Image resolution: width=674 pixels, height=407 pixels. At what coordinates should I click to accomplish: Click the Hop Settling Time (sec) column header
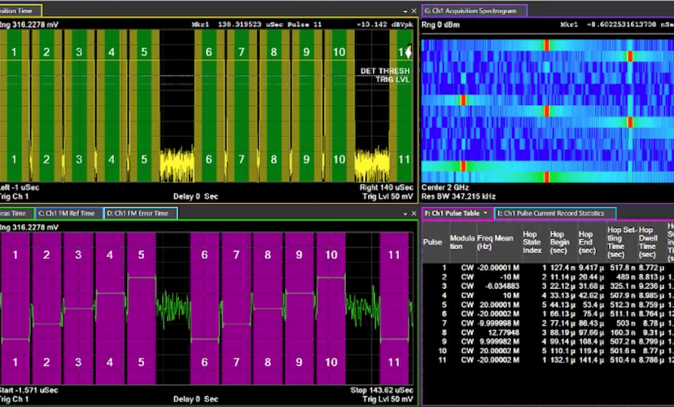point(622,242)
